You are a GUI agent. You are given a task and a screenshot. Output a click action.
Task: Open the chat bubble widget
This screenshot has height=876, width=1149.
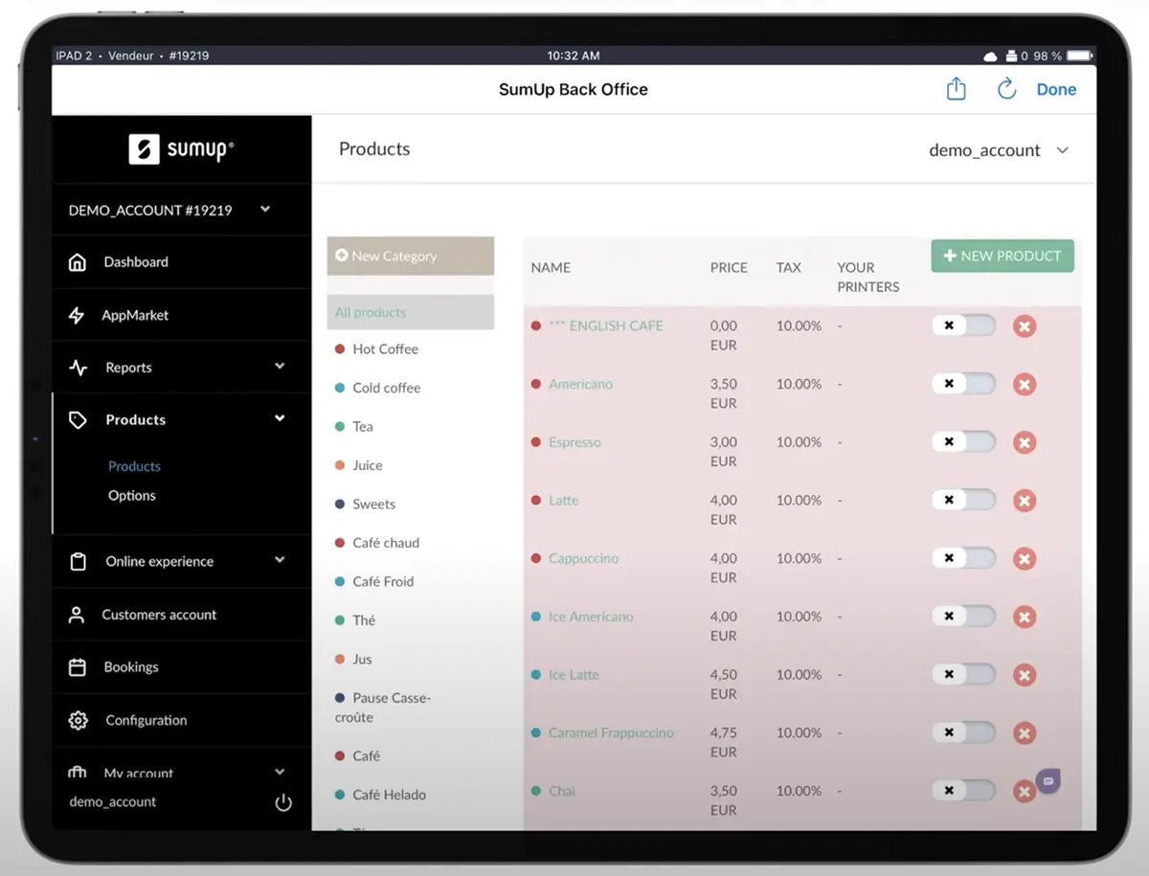tap(1048, 781)
